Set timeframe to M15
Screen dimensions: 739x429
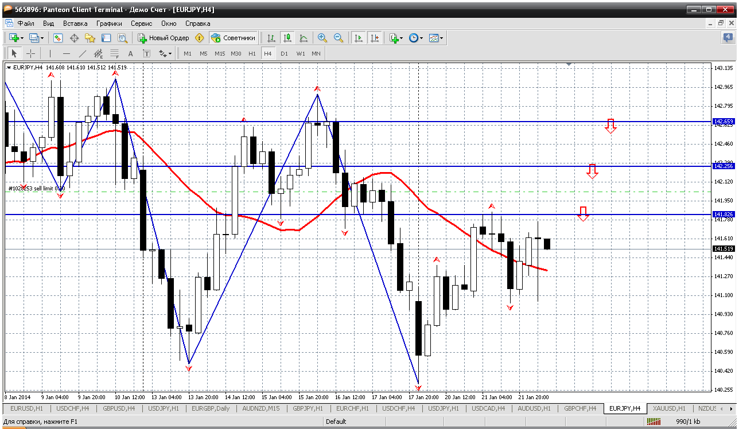[220, 53]
